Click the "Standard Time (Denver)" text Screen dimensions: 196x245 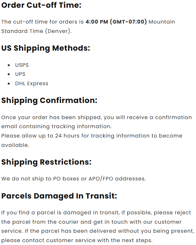(36, 31)
